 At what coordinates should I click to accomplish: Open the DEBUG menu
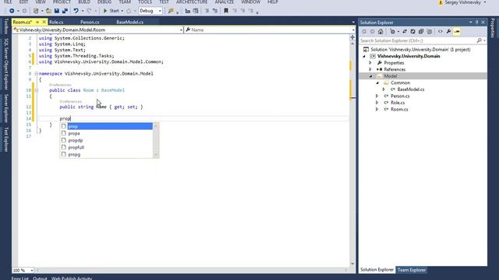(104, 2)
